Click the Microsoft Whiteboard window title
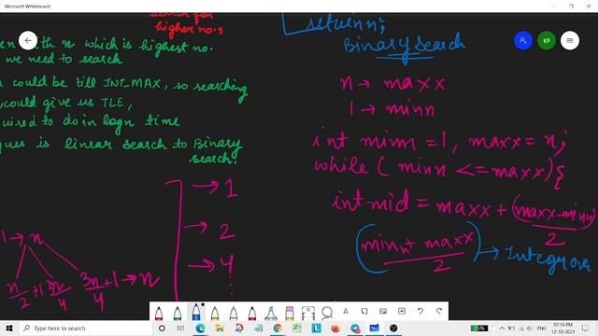Viewport: 598px width, 336px height. (x=27, y=7)
